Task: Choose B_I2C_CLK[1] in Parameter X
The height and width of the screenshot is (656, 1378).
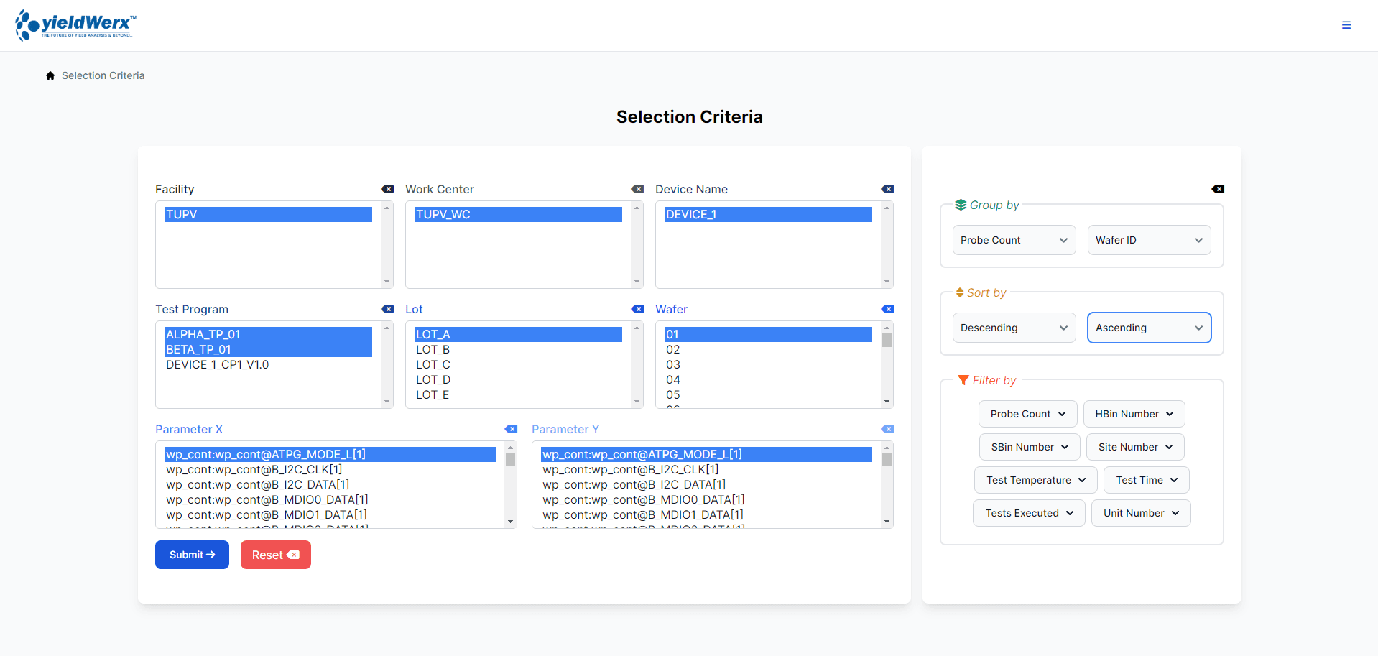Action: tap(330, 469)
